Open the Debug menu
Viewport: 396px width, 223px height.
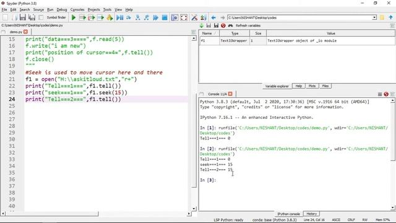click(62, 10)
